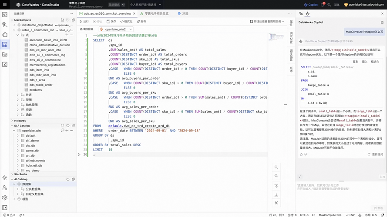Click 插入 to insert the Copilot SQL
387x217 pixels.
(364, 62)
